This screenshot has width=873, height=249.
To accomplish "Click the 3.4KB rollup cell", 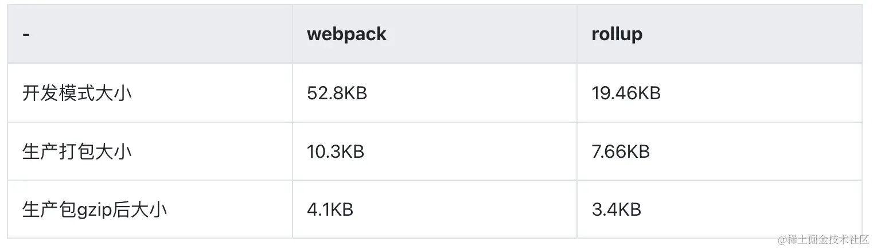I will (x=615, y=210).
